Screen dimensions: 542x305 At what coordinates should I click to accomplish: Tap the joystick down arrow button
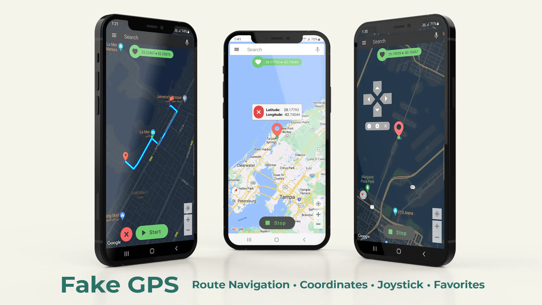[377, 110]
